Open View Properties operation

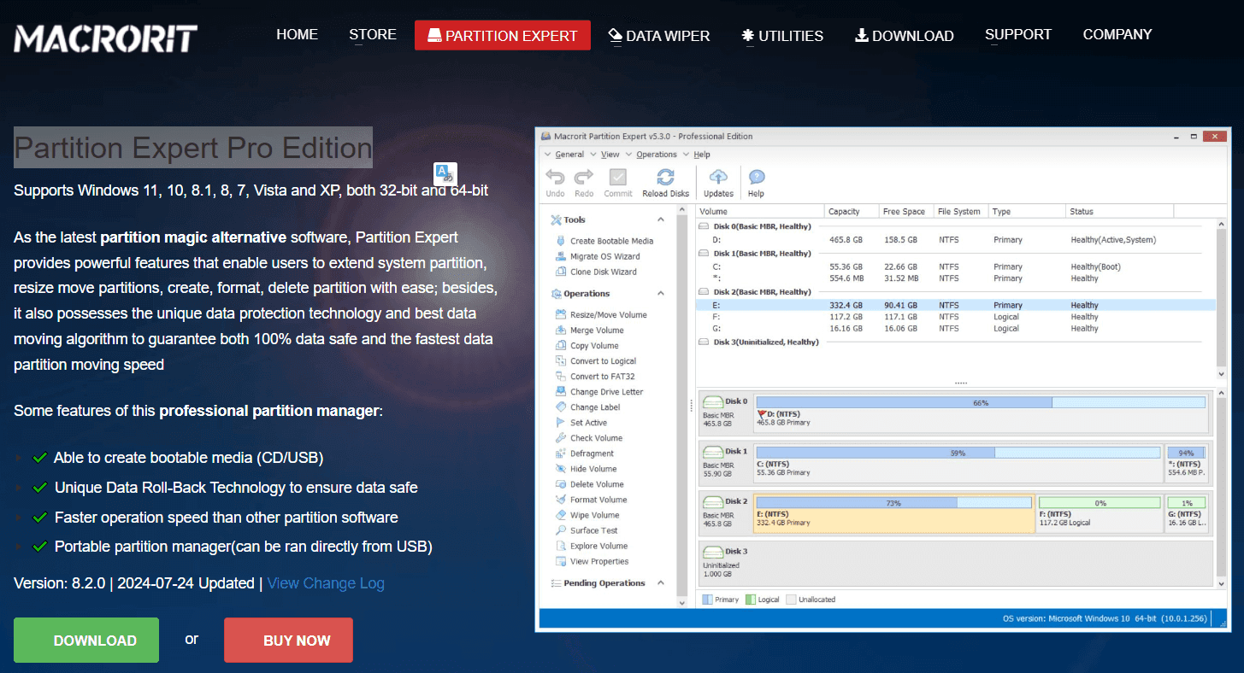coord(592,560)
